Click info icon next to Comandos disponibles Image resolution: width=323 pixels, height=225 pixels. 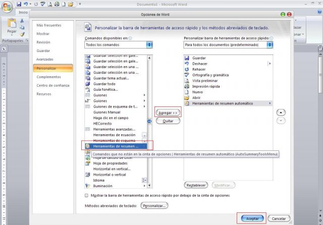pos(130,38)
